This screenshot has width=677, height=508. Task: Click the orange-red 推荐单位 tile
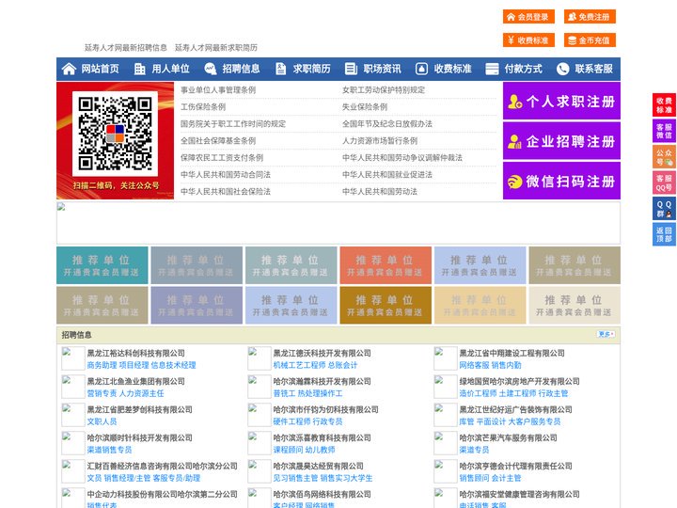[386, 265]
